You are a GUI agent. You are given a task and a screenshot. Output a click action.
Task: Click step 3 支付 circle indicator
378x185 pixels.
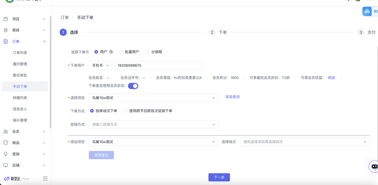[x=361, y=32]
